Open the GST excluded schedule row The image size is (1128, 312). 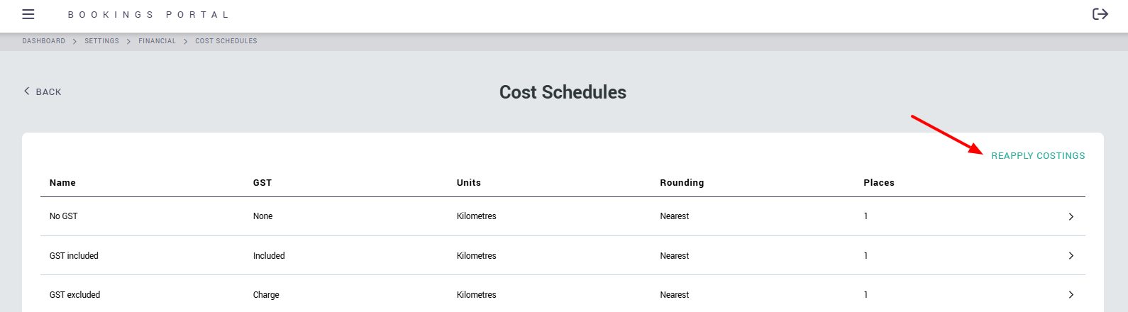[74, 295]
